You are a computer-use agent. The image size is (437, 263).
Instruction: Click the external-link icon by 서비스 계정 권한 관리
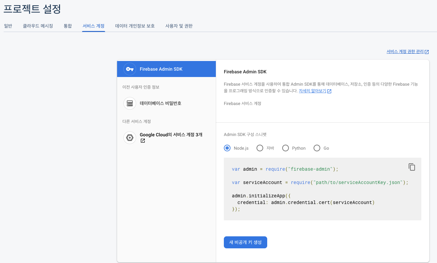[x=427, y=52]
